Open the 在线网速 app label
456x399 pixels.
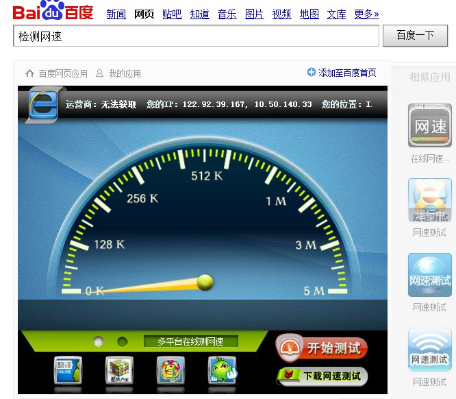(430, 158)
